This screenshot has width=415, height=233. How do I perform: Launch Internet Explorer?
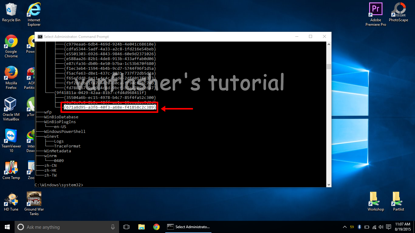tap(33, 9)
